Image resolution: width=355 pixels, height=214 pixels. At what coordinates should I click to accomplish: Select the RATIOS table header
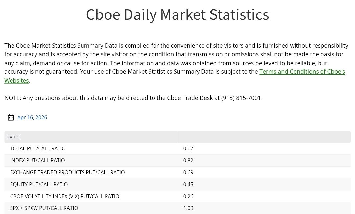coord(14,137)
